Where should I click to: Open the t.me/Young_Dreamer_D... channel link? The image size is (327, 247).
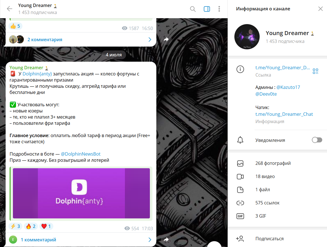tap(282, 68)
